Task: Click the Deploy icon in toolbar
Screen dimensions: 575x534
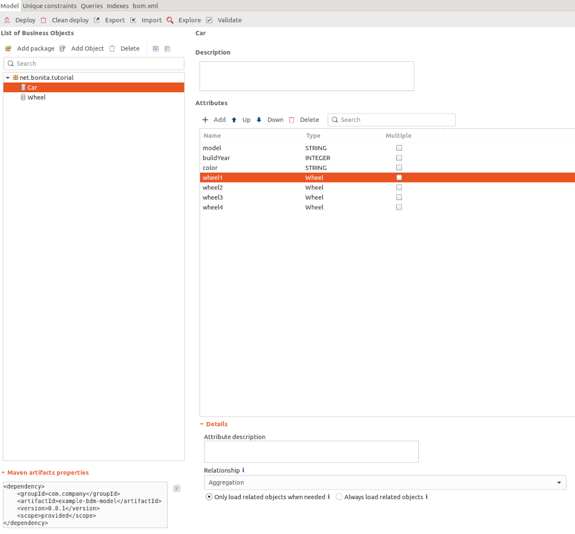Action: tap(7, 20)
